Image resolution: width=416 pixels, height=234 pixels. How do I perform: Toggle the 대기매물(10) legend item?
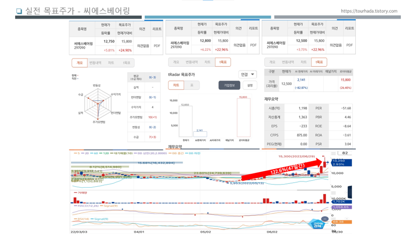122,153
